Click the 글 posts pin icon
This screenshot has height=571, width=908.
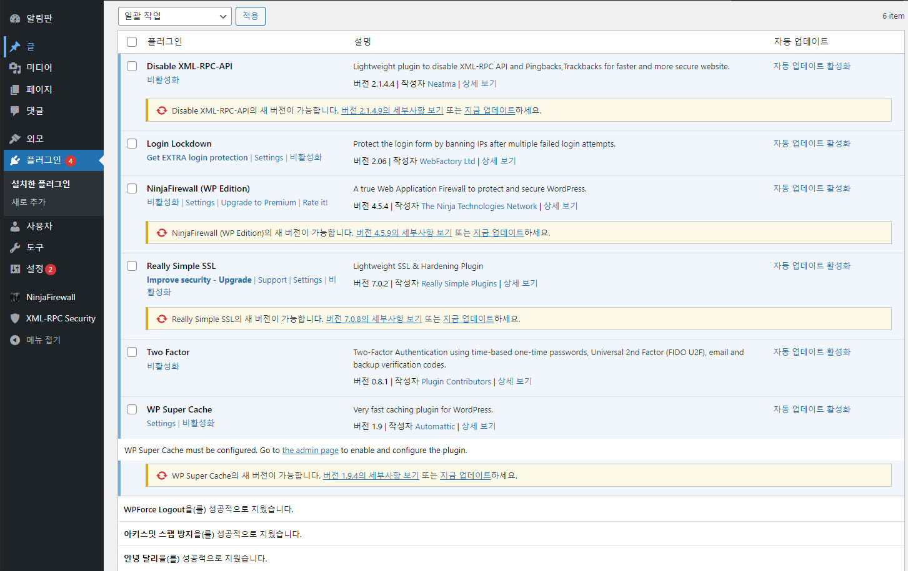[x=15, y=47]
